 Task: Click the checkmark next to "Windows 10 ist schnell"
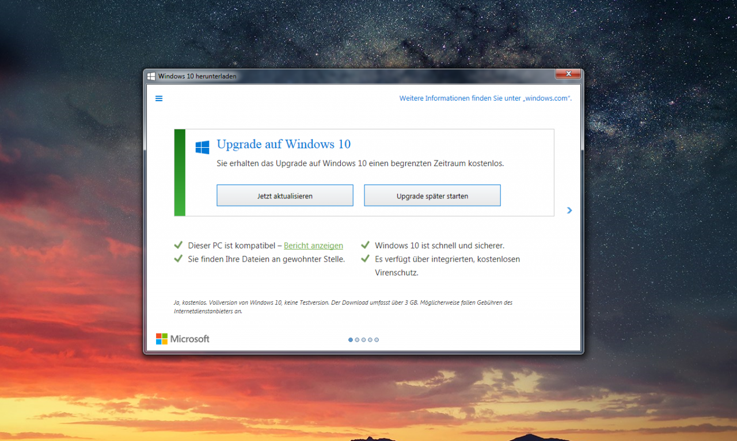click(x=365, y=246)
